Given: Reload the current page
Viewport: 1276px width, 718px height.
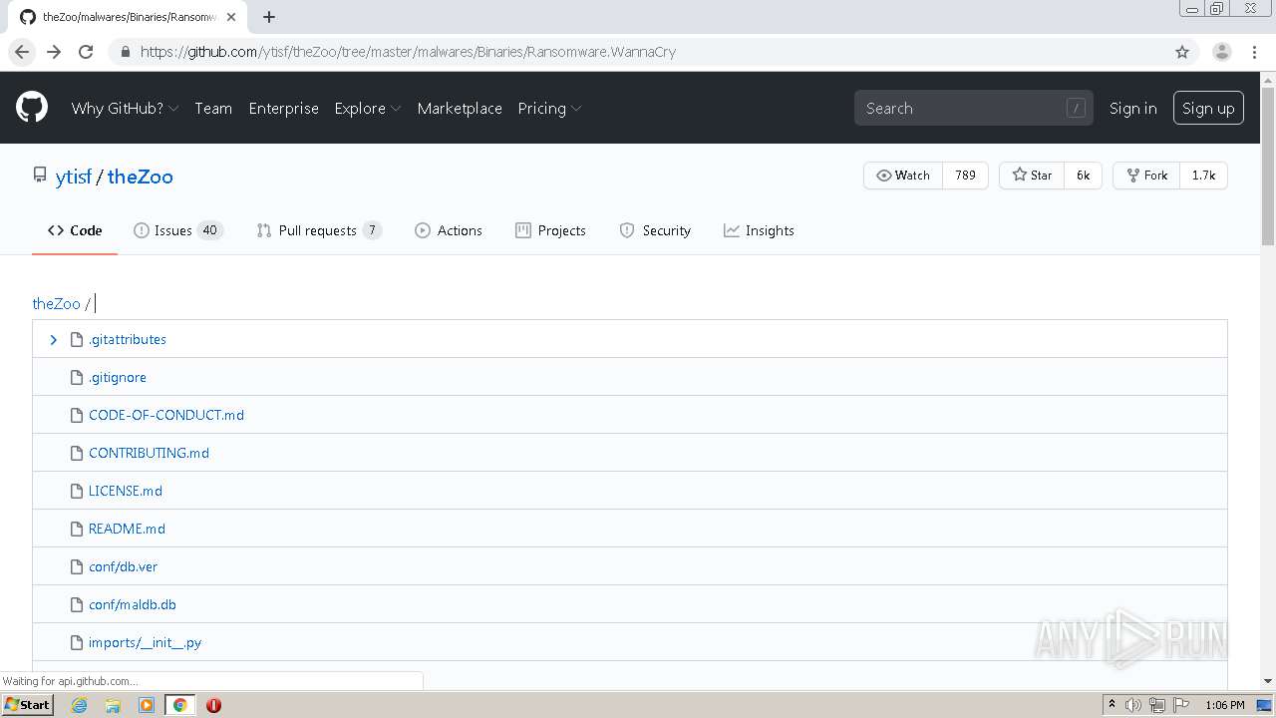Looking at the screenshot, I should pyautogui.click(x=86, y=52).
